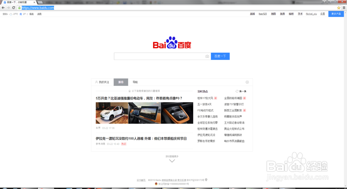This screenshot has height=189, width=347.
Task: Open the Chrome hamburger menu
Action: [x=344, y=8]
